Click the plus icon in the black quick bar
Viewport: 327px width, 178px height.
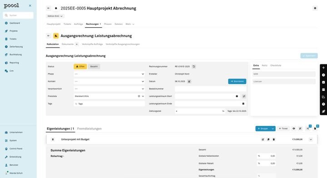click(x=323, y=68)
